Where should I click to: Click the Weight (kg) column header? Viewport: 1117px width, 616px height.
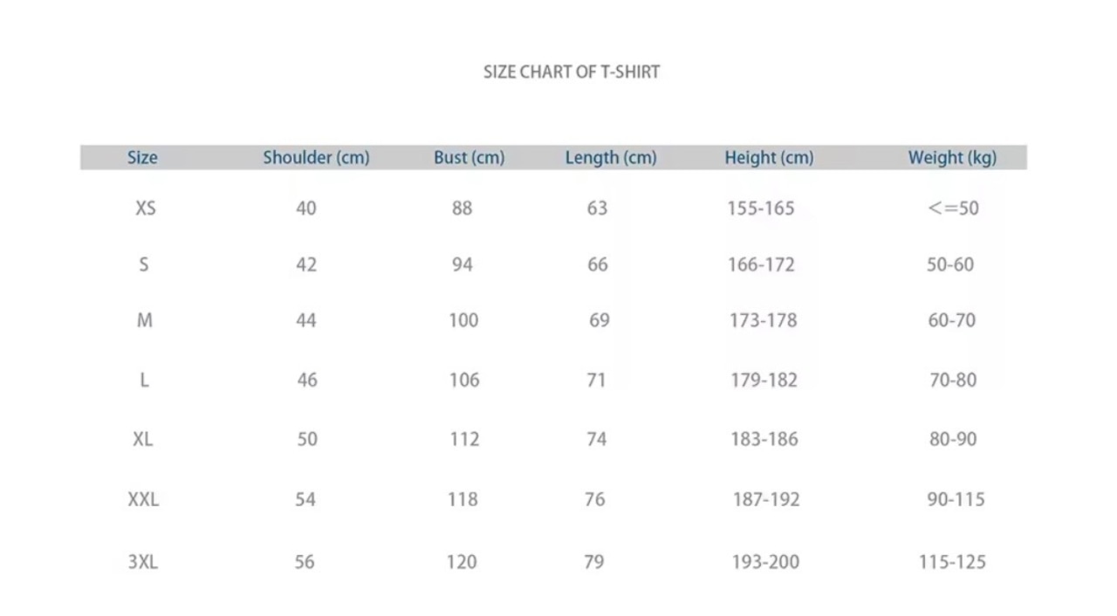tap(951, 158)
